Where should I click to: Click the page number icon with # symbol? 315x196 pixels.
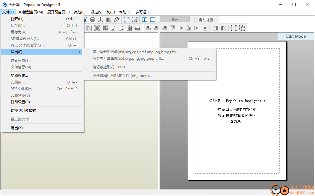tap(113, 28)
